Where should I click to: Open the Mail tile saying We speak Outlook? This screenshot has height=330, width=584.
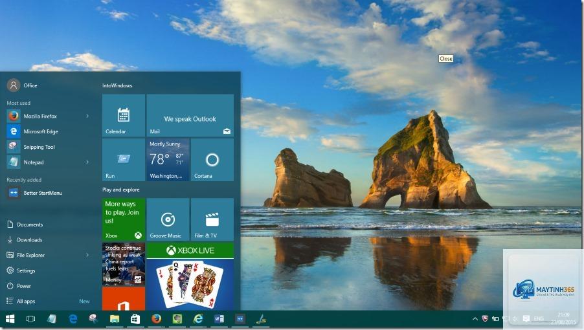tap(190, 115)
